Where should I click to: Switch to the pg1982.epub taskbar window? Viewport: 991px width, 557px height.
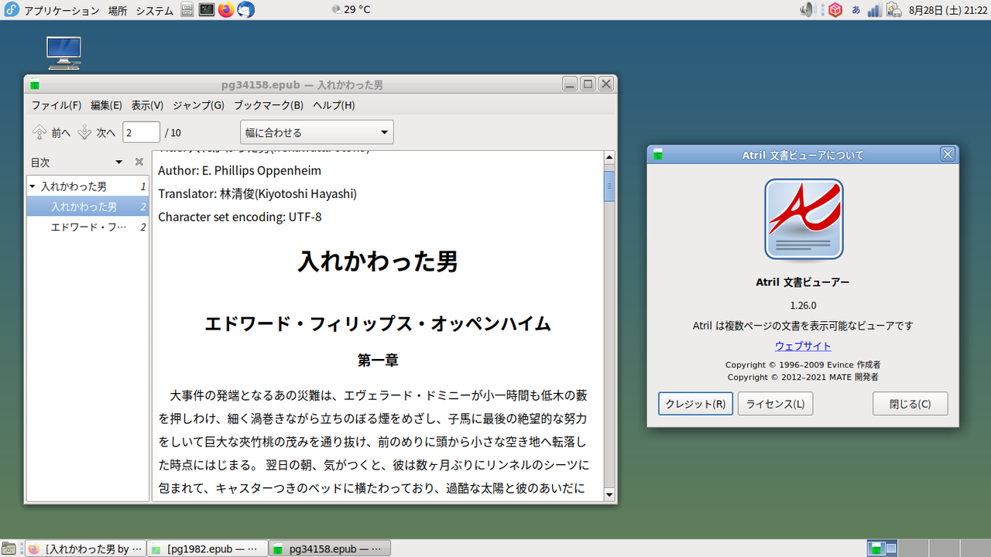click(x=207, y=549)
